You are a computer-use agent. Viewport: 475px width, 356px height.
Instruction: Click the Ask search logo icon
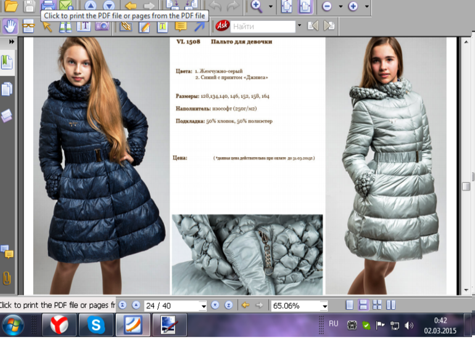point(222,26)
